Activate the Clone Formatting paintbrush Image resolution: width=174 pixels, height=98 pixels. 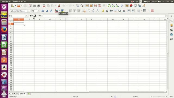59,6
